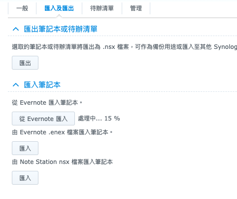Open the 待辦清單 tab

(x=102, y=8)
